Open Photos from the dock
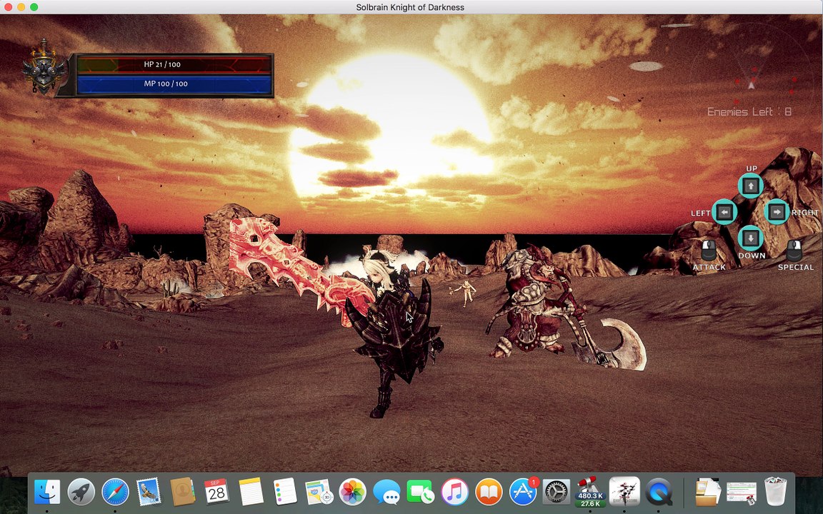823x514 pixels. point(353,492)
